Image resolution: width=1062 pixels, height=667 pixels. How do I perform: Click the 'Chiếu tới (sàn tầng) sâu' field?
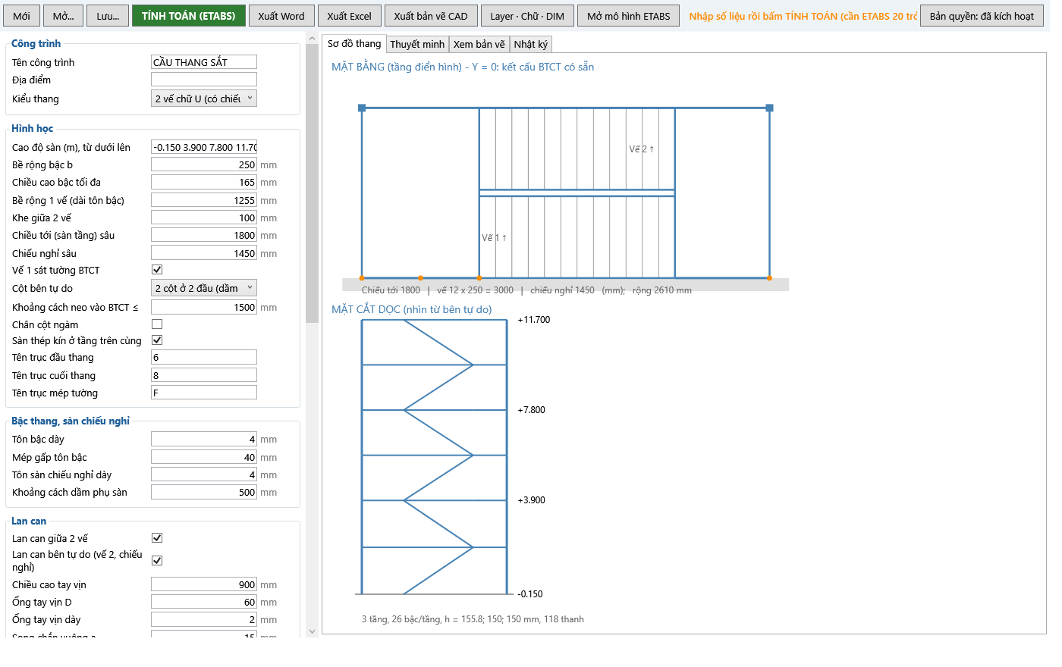tap(204, 235)
